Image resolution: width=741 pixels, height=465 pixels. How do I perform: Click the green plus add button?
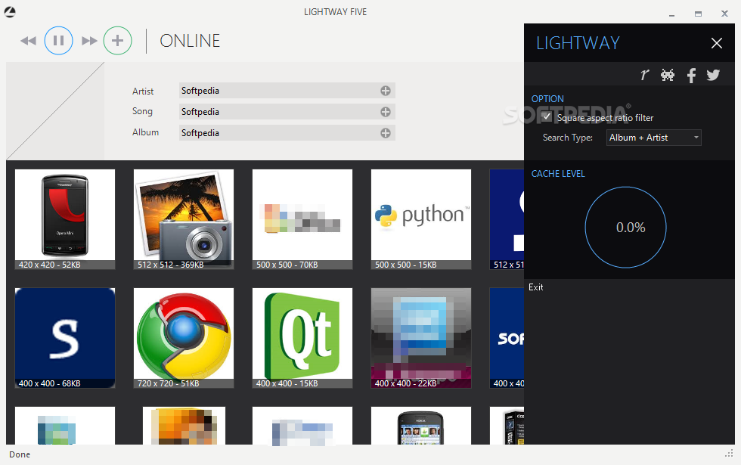pos(118,41)
